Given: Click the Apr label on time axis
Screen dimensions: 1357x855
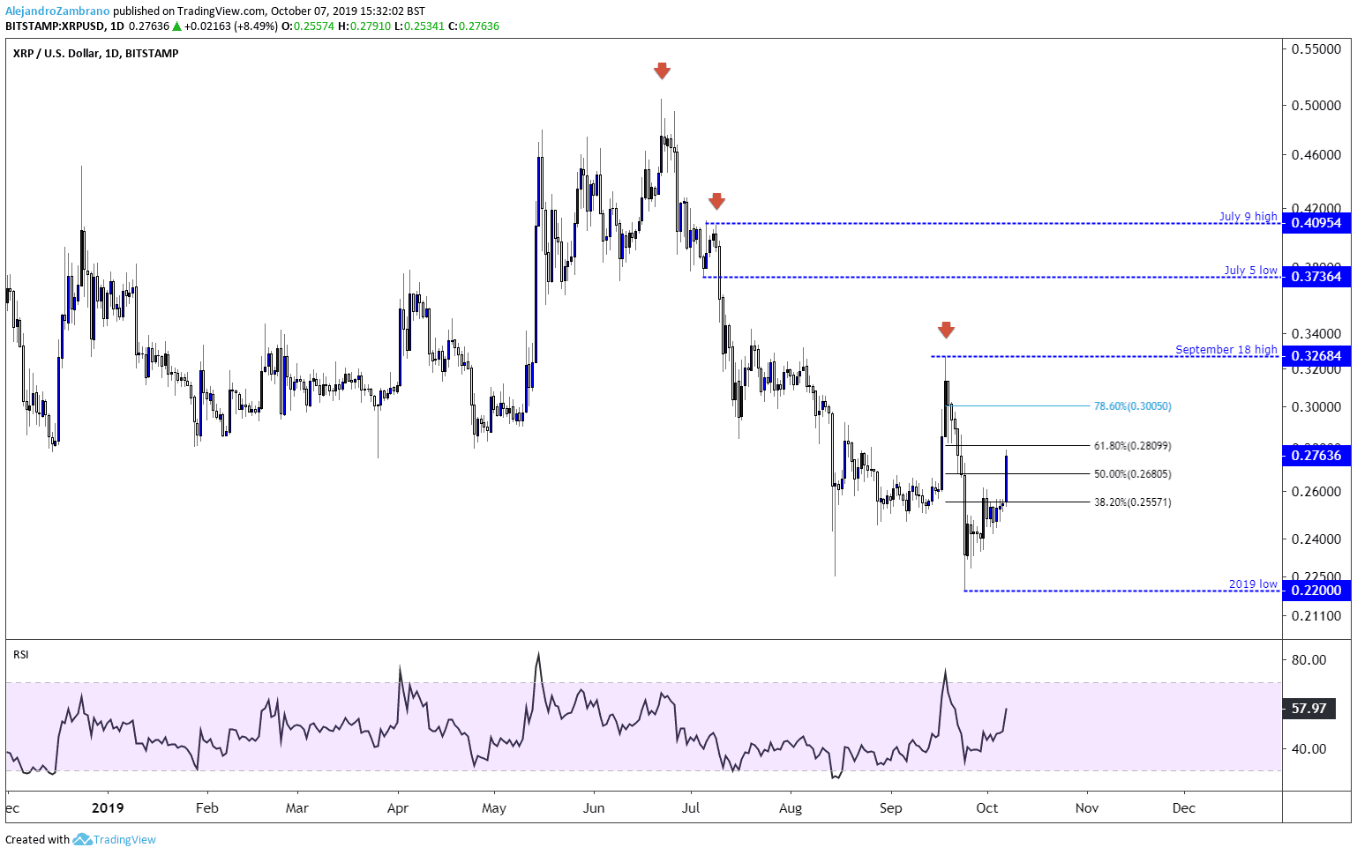Looking at the screenshot, I should tap(398, 807).
